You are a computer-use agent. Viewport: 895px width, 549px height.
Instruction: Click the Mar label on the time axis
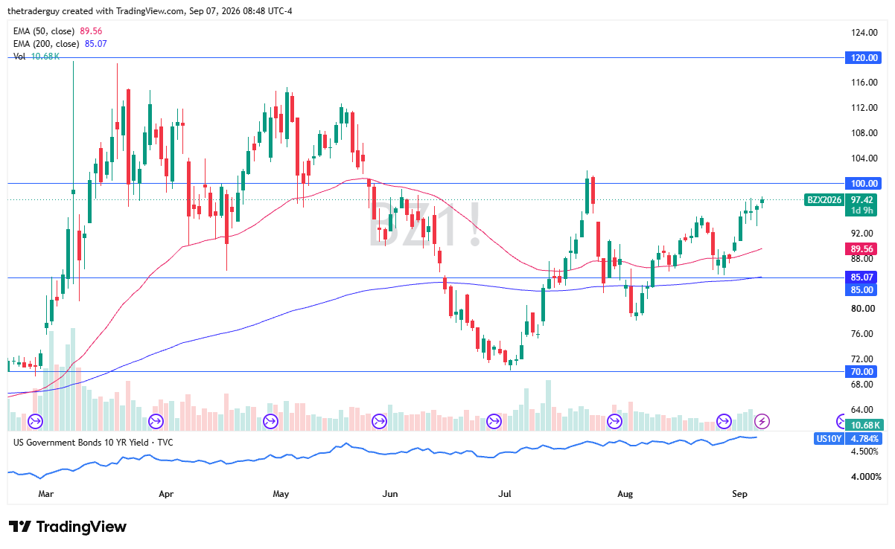(46, 493)
